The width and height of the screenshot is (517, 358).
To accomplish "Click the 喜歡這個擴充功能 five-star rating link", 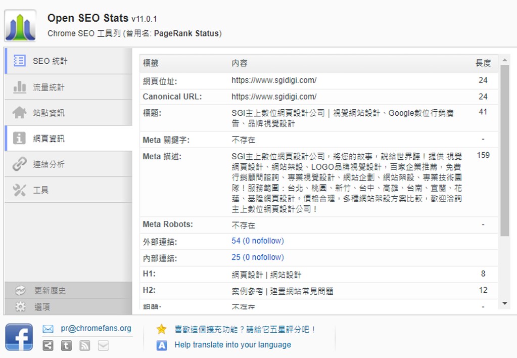I will (x=245, y=329).
